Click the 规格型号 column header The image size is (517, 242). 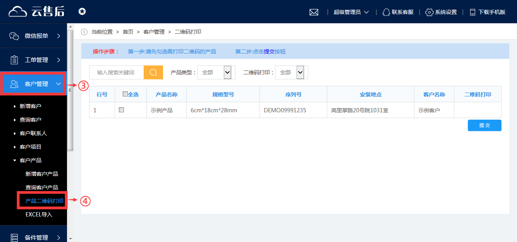tap(223, 94)
